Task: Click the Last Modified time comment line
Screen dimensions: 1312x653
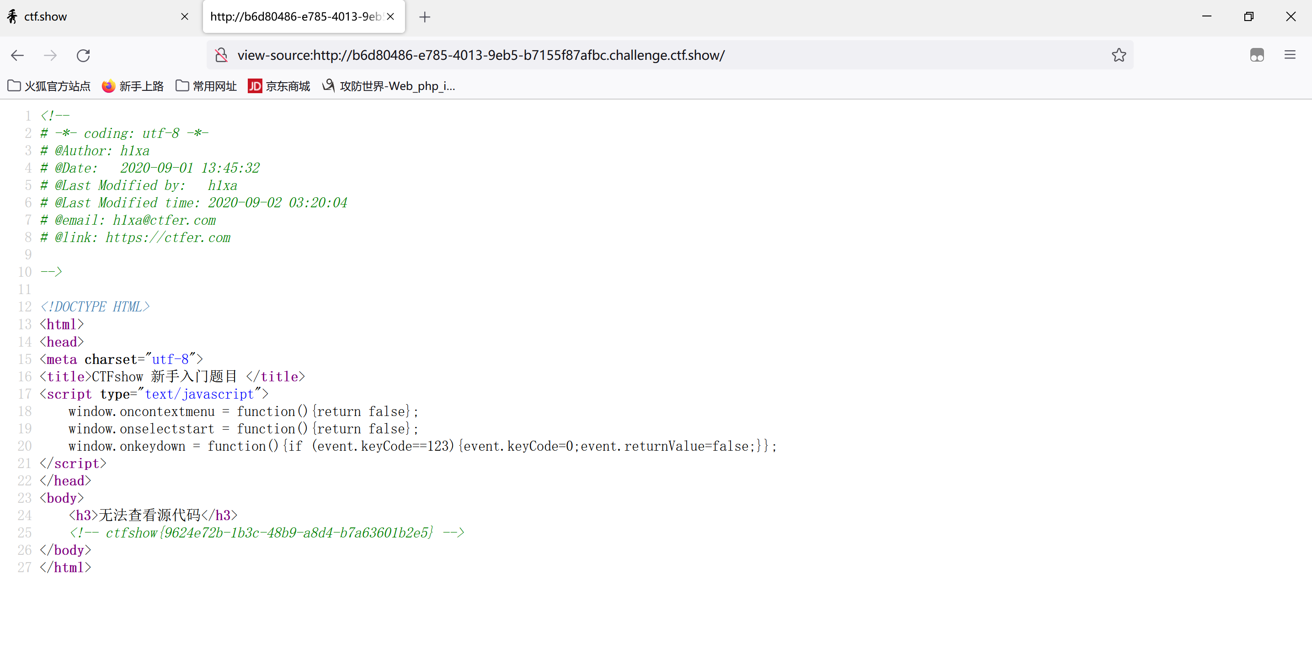Action: tap(193, 202)
